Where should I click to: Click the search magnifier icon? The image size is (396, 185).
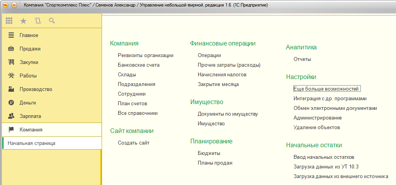pos(52,21)
